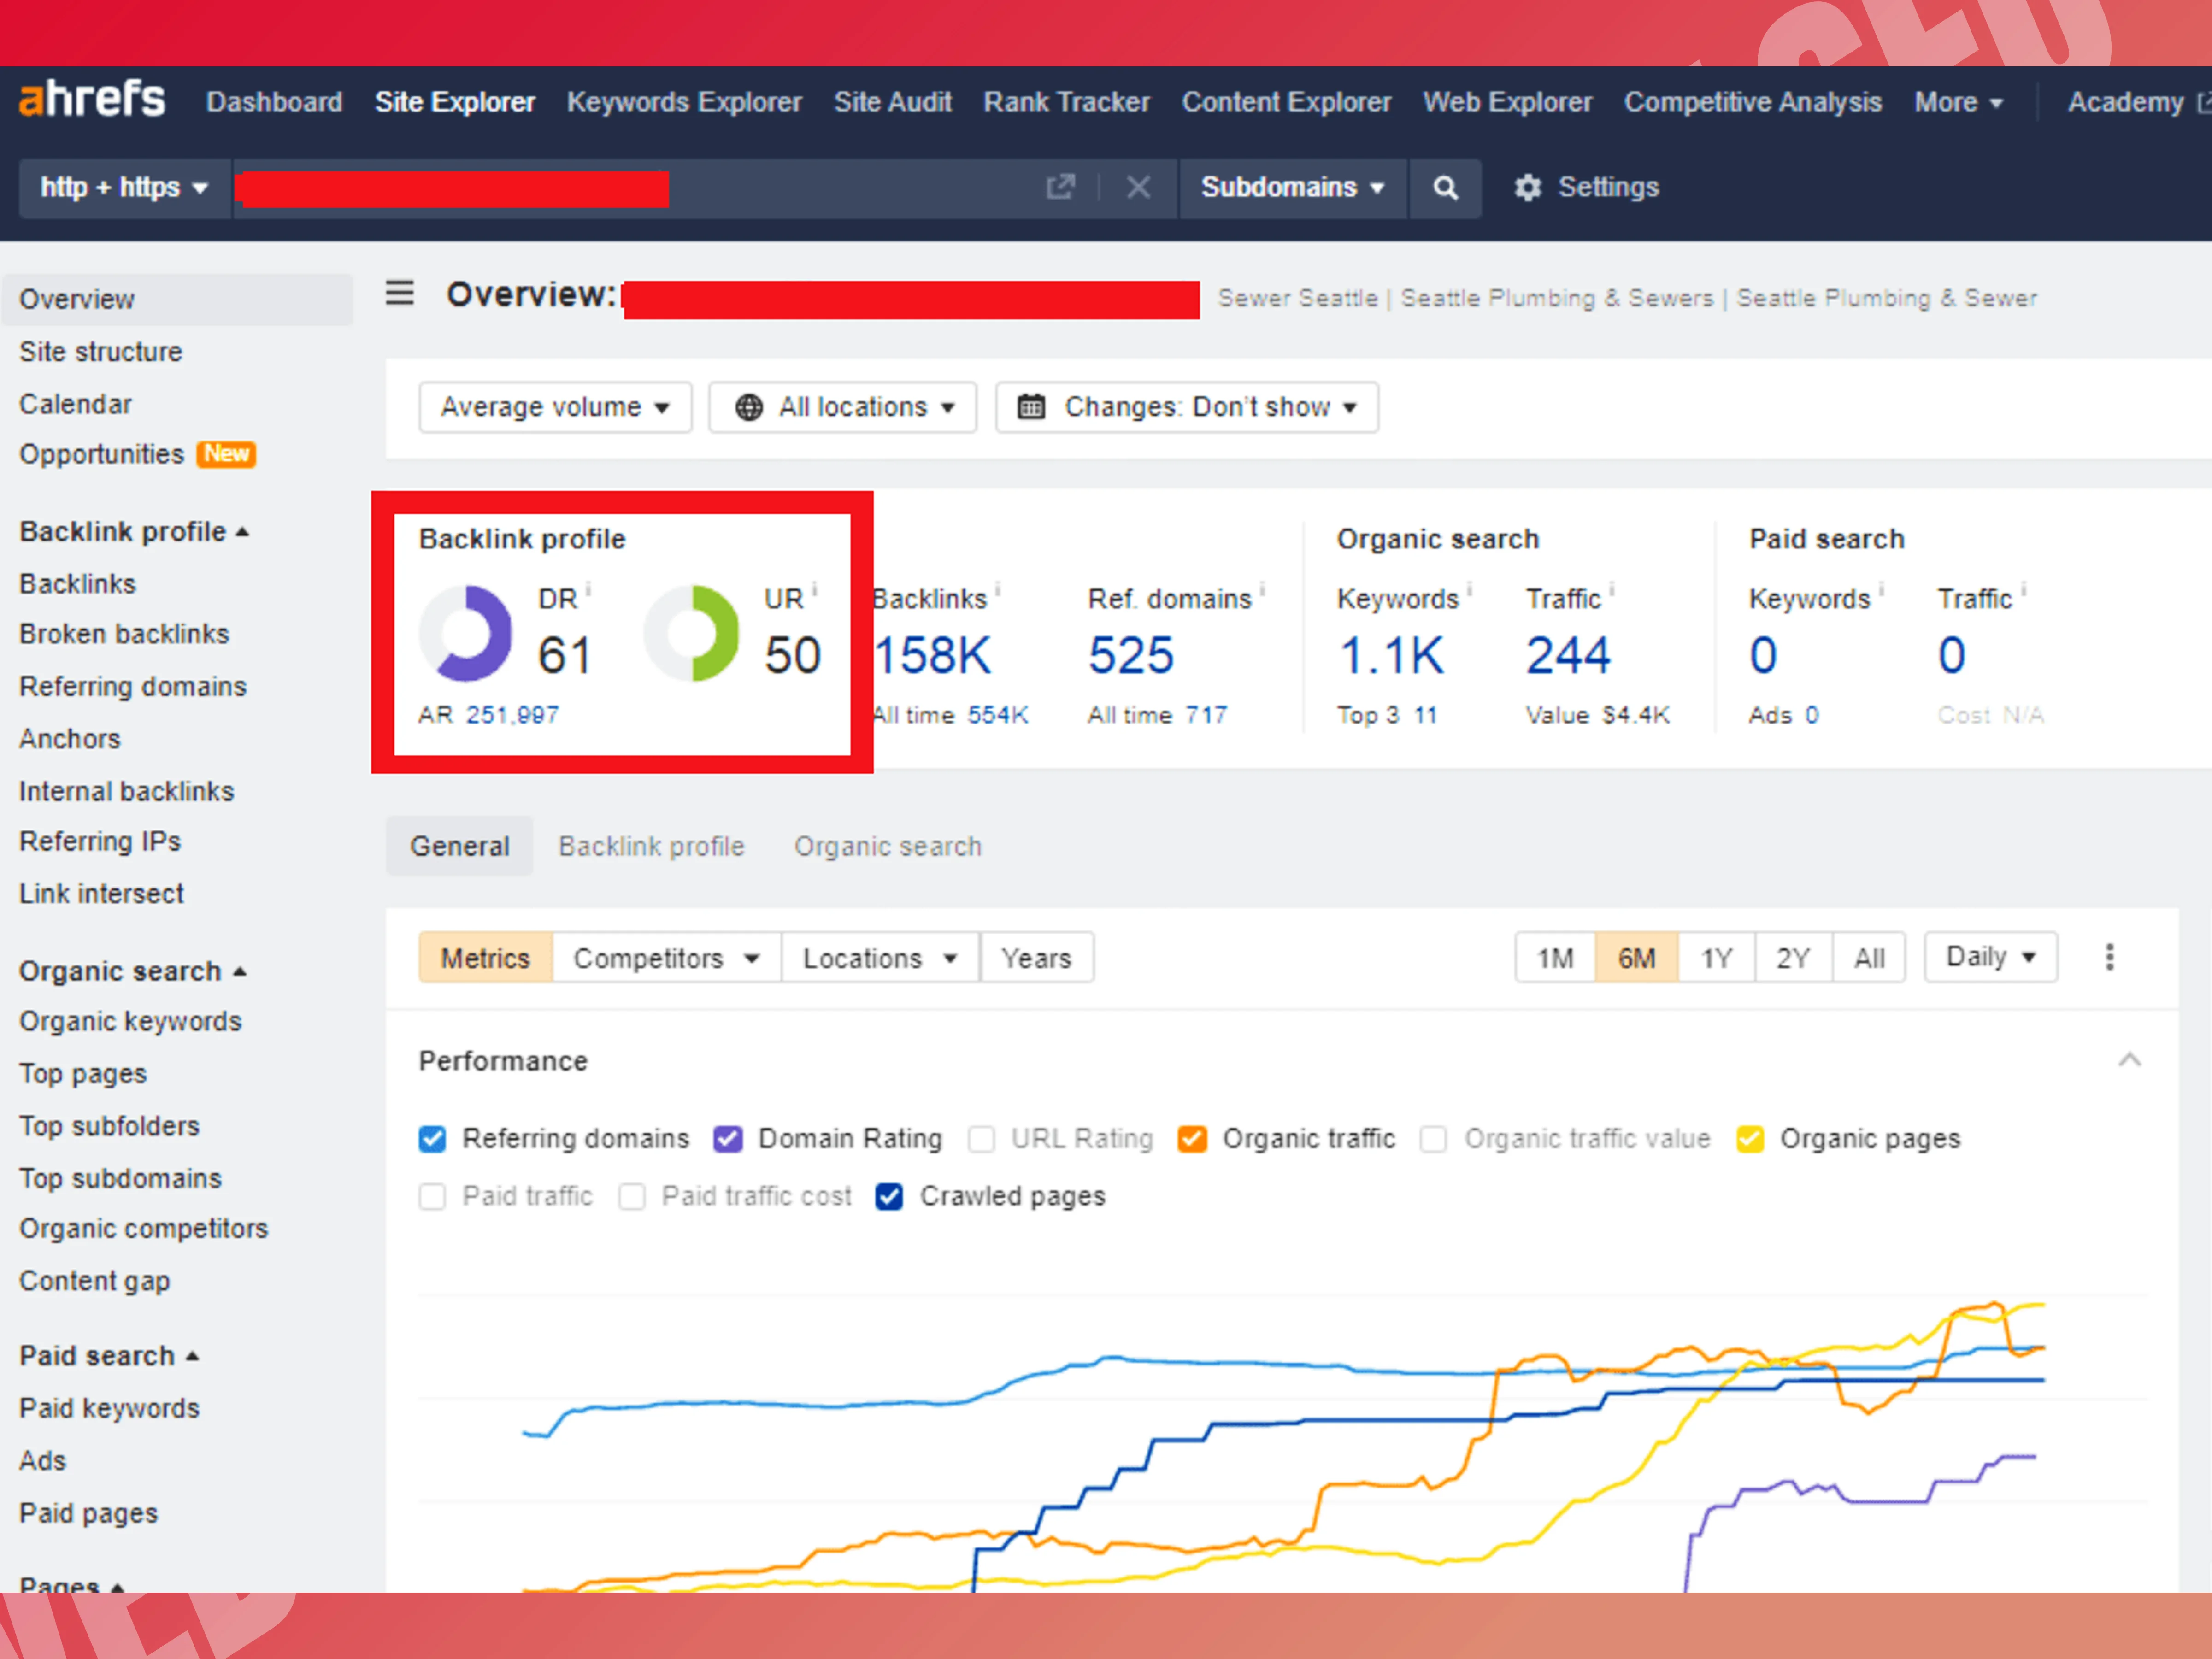Open URL in new tab icon

(x=1060, y=187)
